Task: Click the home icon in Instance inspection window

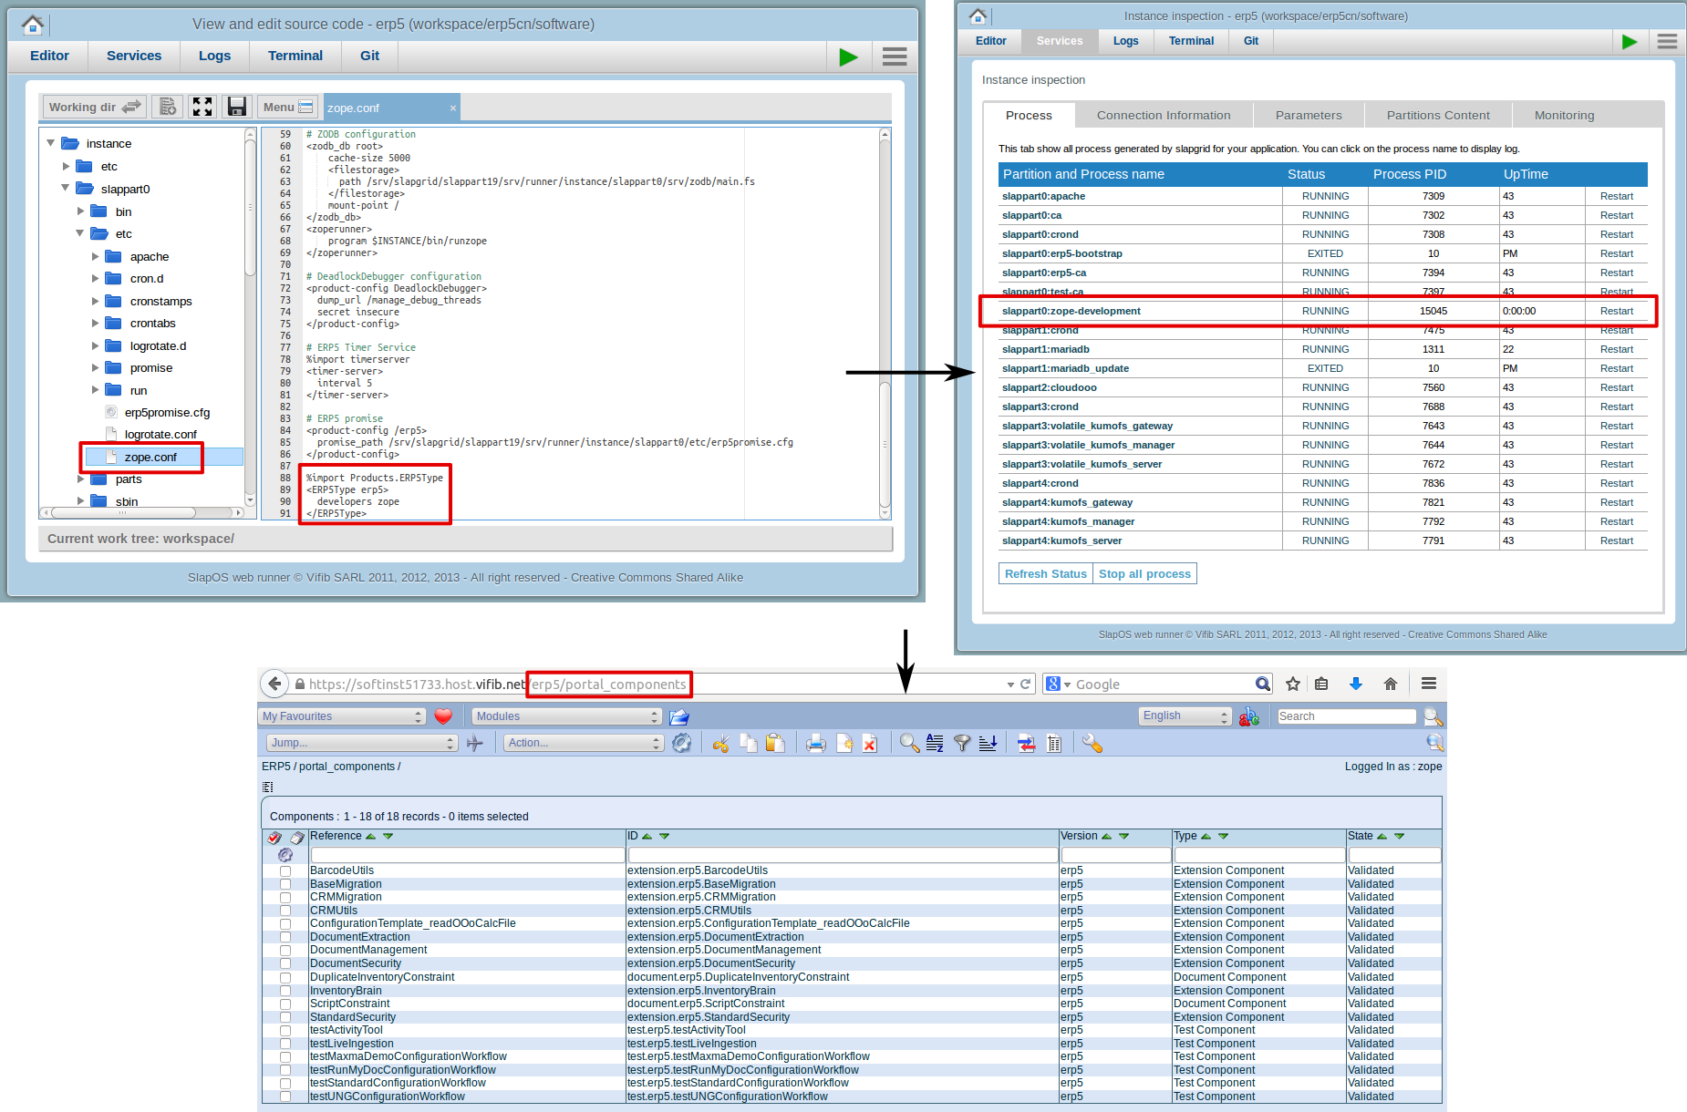Action: (x=978, y=15)
